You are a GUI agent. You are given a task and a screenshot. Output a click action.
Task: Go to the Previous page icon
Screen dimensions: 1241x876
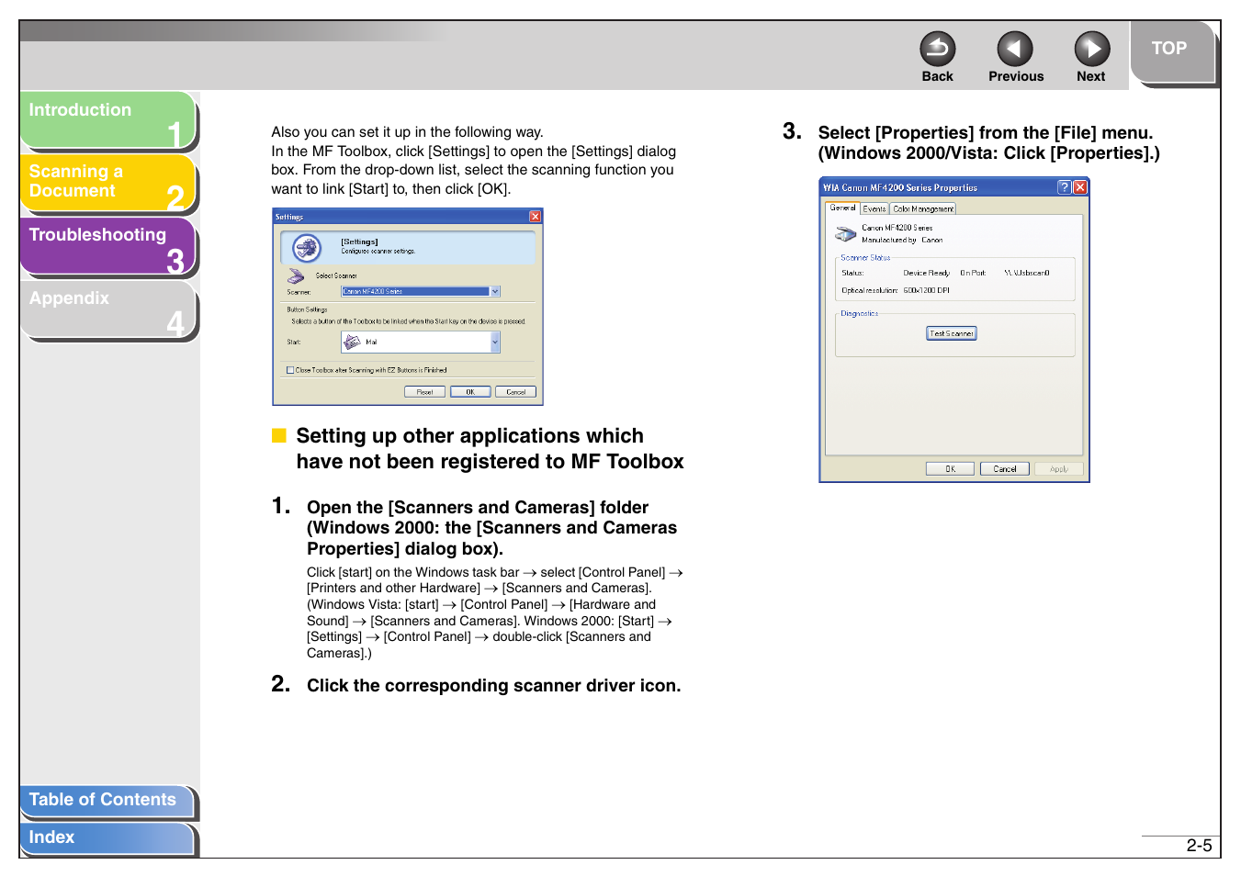click(1014, 49)
